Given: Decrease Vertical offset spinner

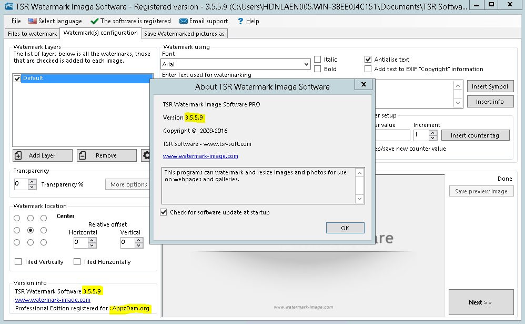Looking at the screenshot, I should coord(139,245).
